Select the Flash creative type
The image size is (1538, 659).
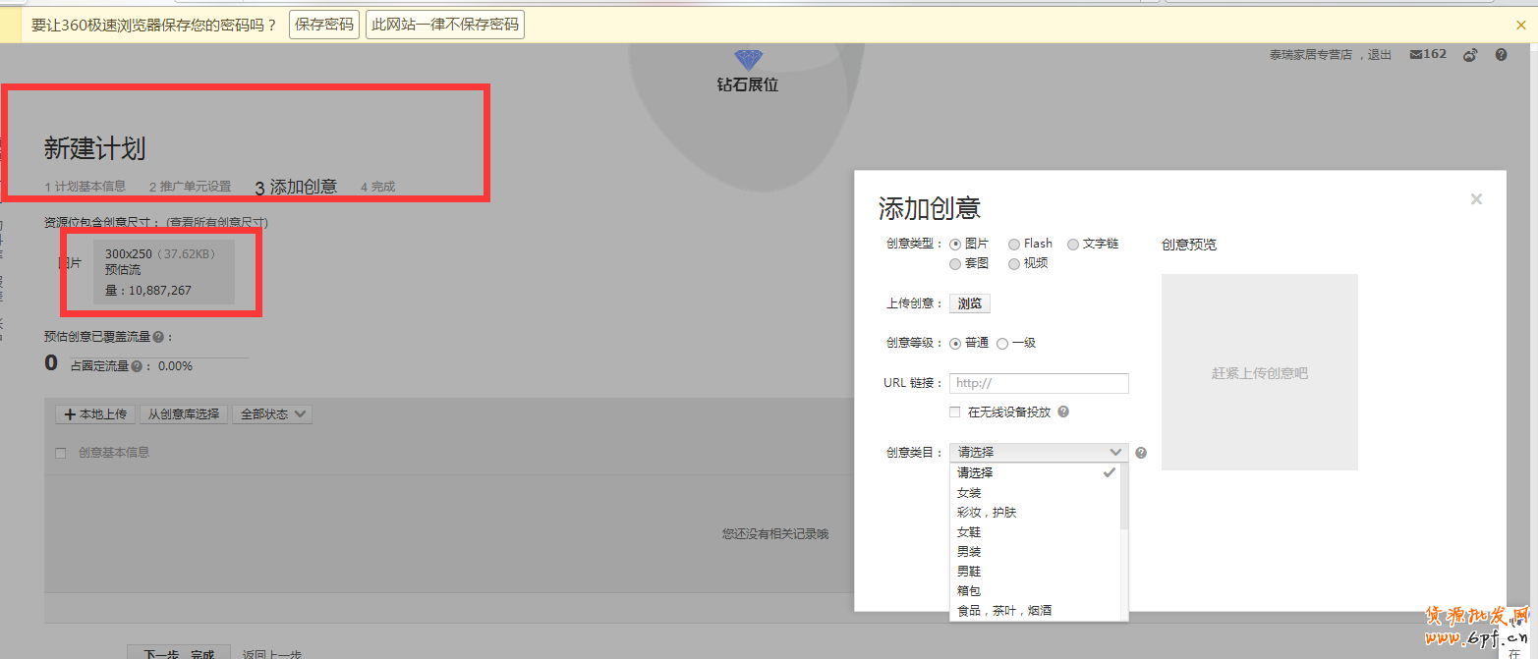[x=1014, y=244]
